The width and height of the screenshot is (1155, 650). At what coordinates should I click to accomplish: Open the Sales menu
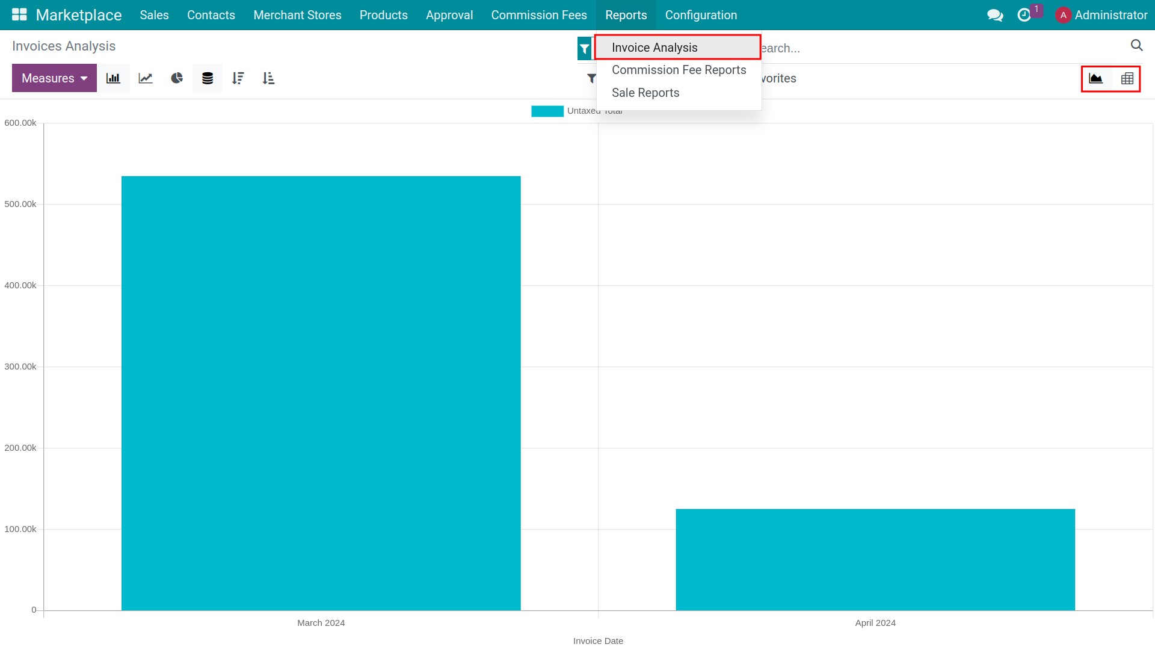click(x=154, y=15)
